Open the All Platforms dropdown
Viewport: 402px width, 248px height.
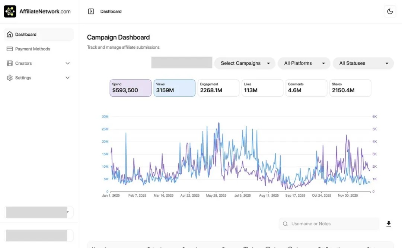click(x=304, y=63)
